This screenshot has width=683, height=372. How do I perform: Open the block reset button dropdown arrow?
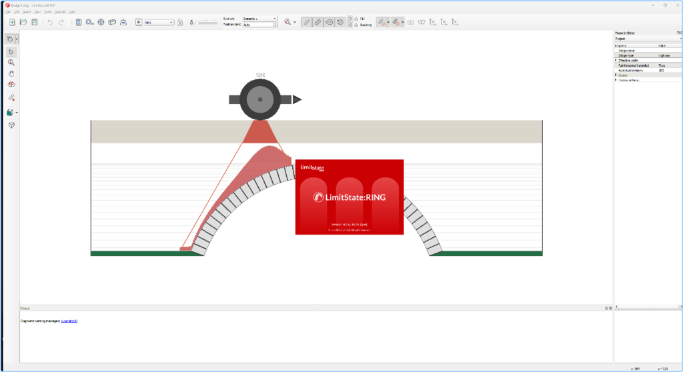pyautogui.click(x=403, y=22)
